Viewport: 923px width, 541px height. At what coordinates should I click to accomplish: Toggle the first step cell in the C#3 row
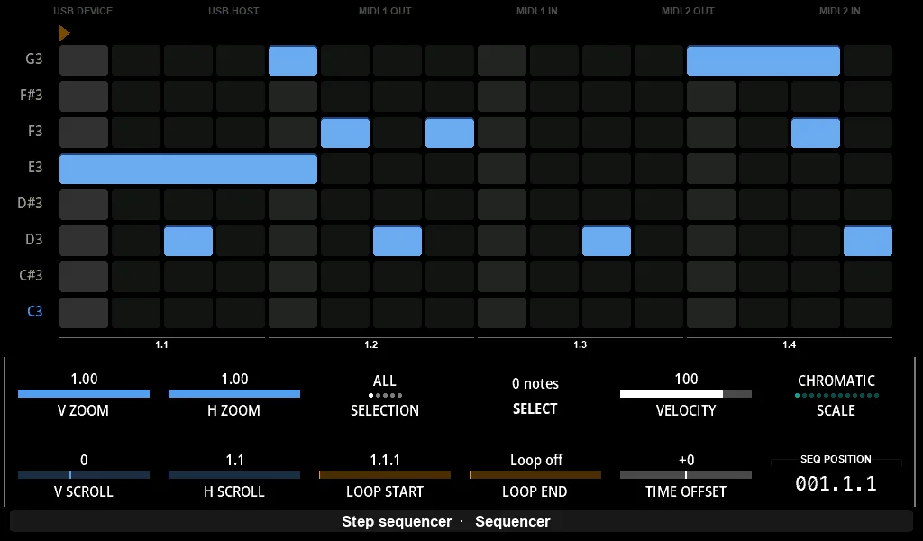[x=84, y=277]
